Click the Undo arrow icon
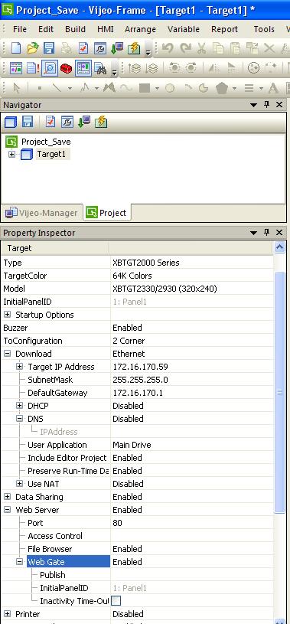 click(x=168, y=48)
